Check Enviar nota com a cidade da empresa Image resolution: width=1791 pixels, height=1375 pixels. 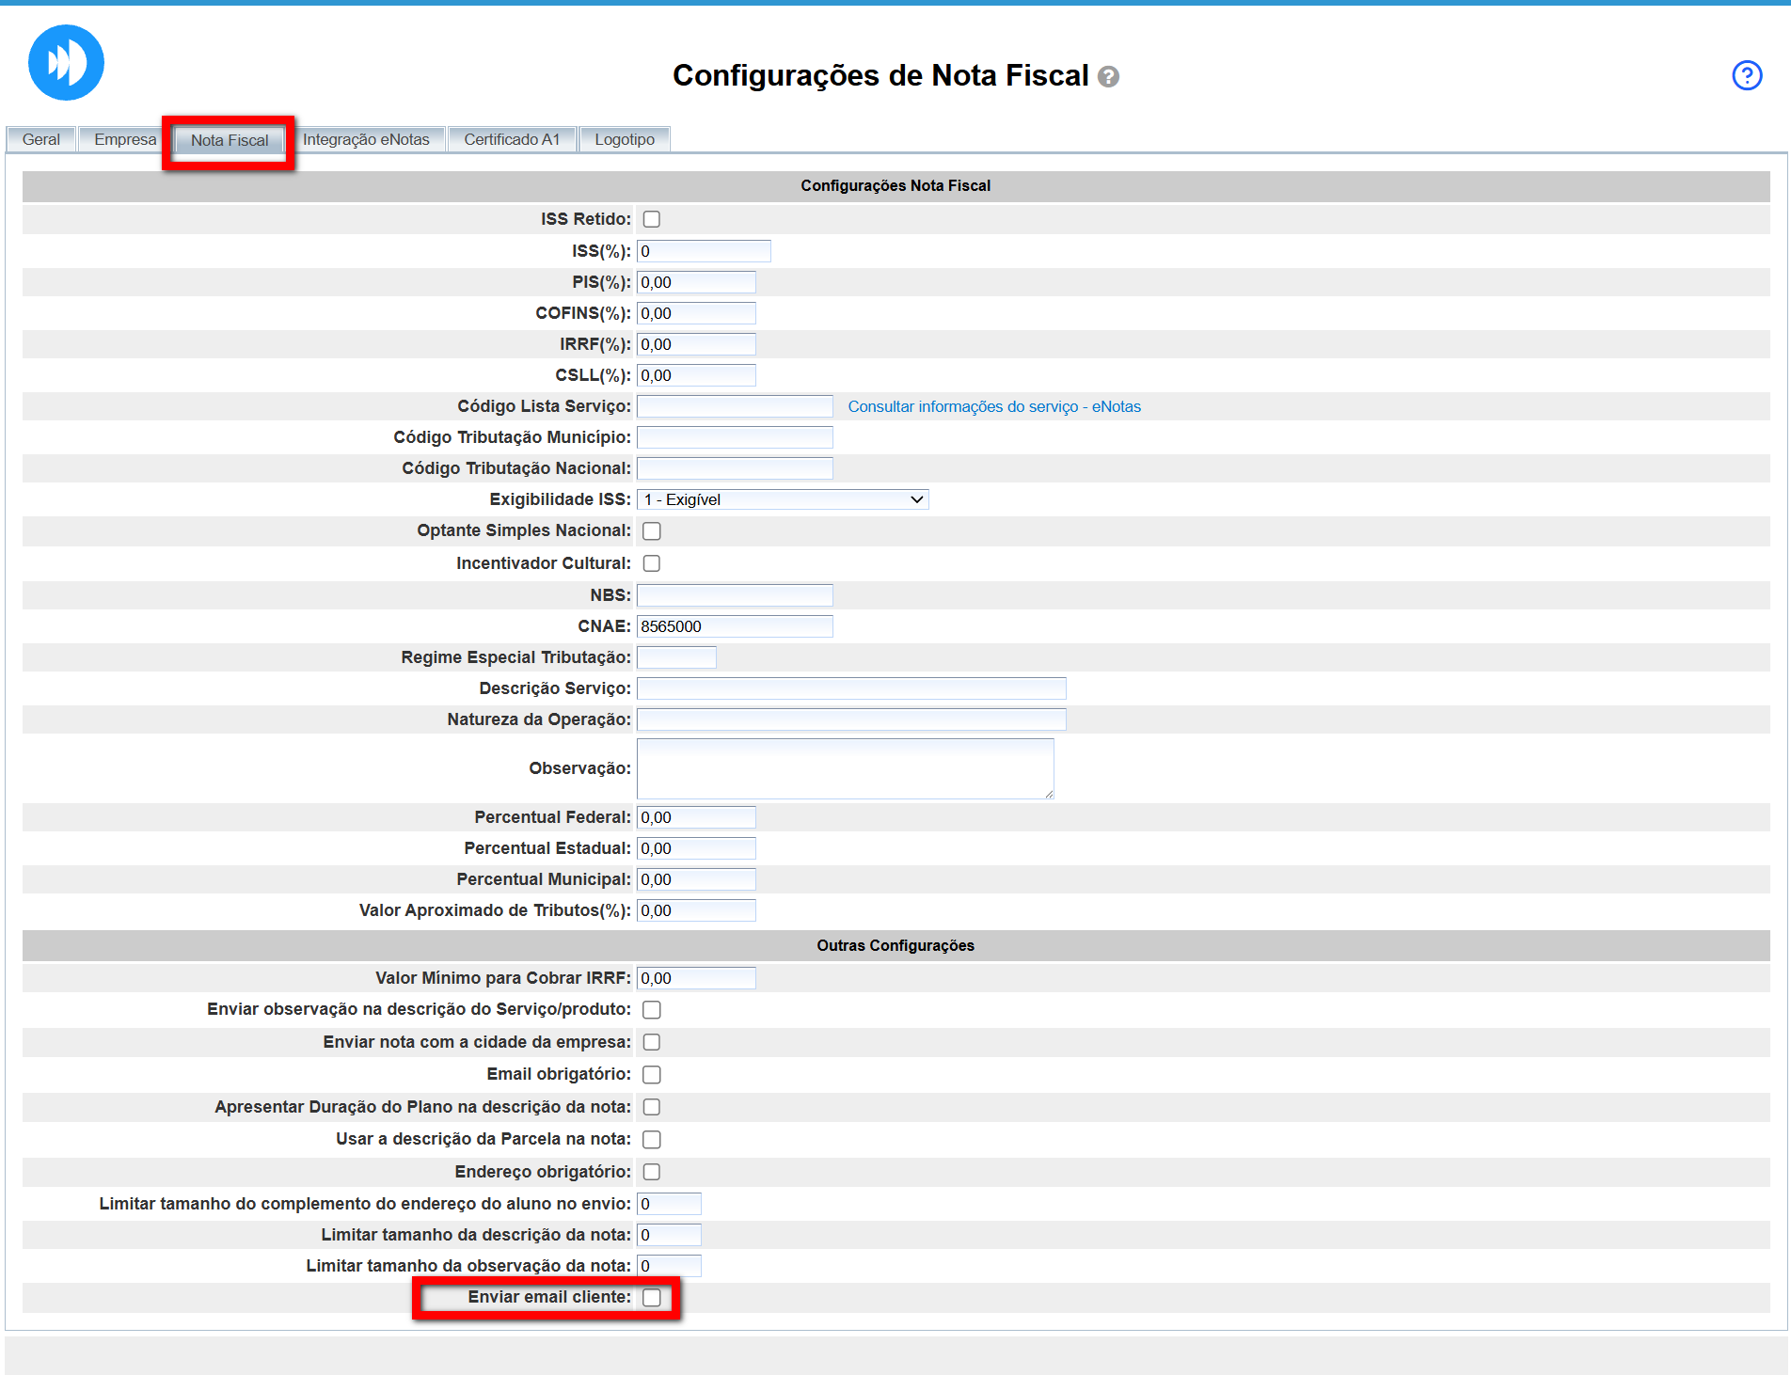(651, 1042)
